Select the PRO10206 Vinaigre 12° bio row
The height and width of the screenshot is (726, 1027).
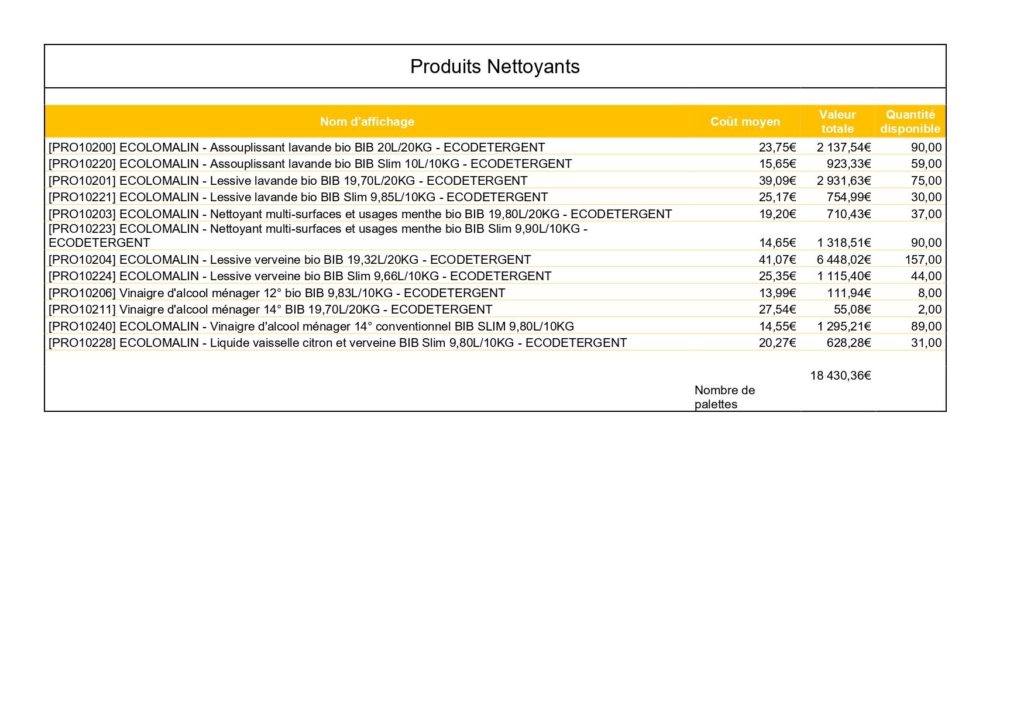pos(495,293)
